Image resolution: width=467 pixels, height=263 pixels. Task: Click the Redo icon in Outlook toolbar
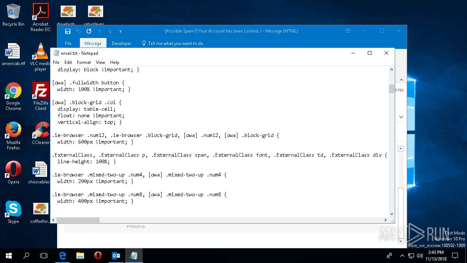point(89,31)
